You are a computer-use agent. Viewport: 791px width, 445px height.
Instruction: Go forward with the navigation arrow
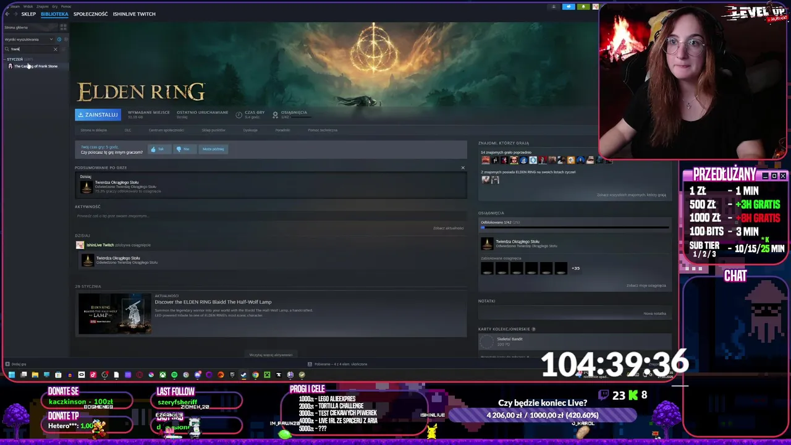coord(15,14)
